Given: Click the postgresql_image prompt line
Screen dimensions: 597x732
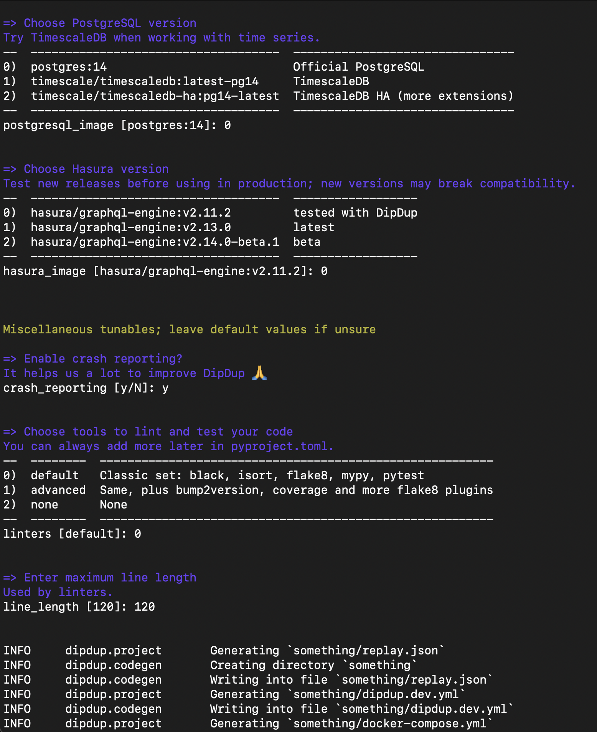Looking at the screenshot, I should [x=117, y=125].
